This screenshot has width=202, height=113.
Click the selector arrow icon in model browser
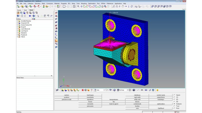38,16
